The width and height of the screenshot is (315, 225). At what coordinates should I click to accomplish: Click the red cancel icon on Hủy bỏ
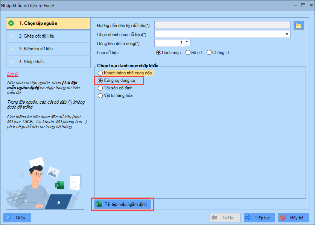[283, 217]
